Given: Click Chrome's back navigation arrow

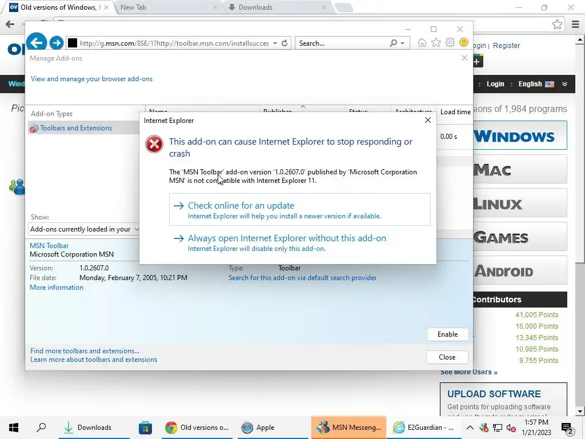Looking at the screenshot, I should [10, 25].
